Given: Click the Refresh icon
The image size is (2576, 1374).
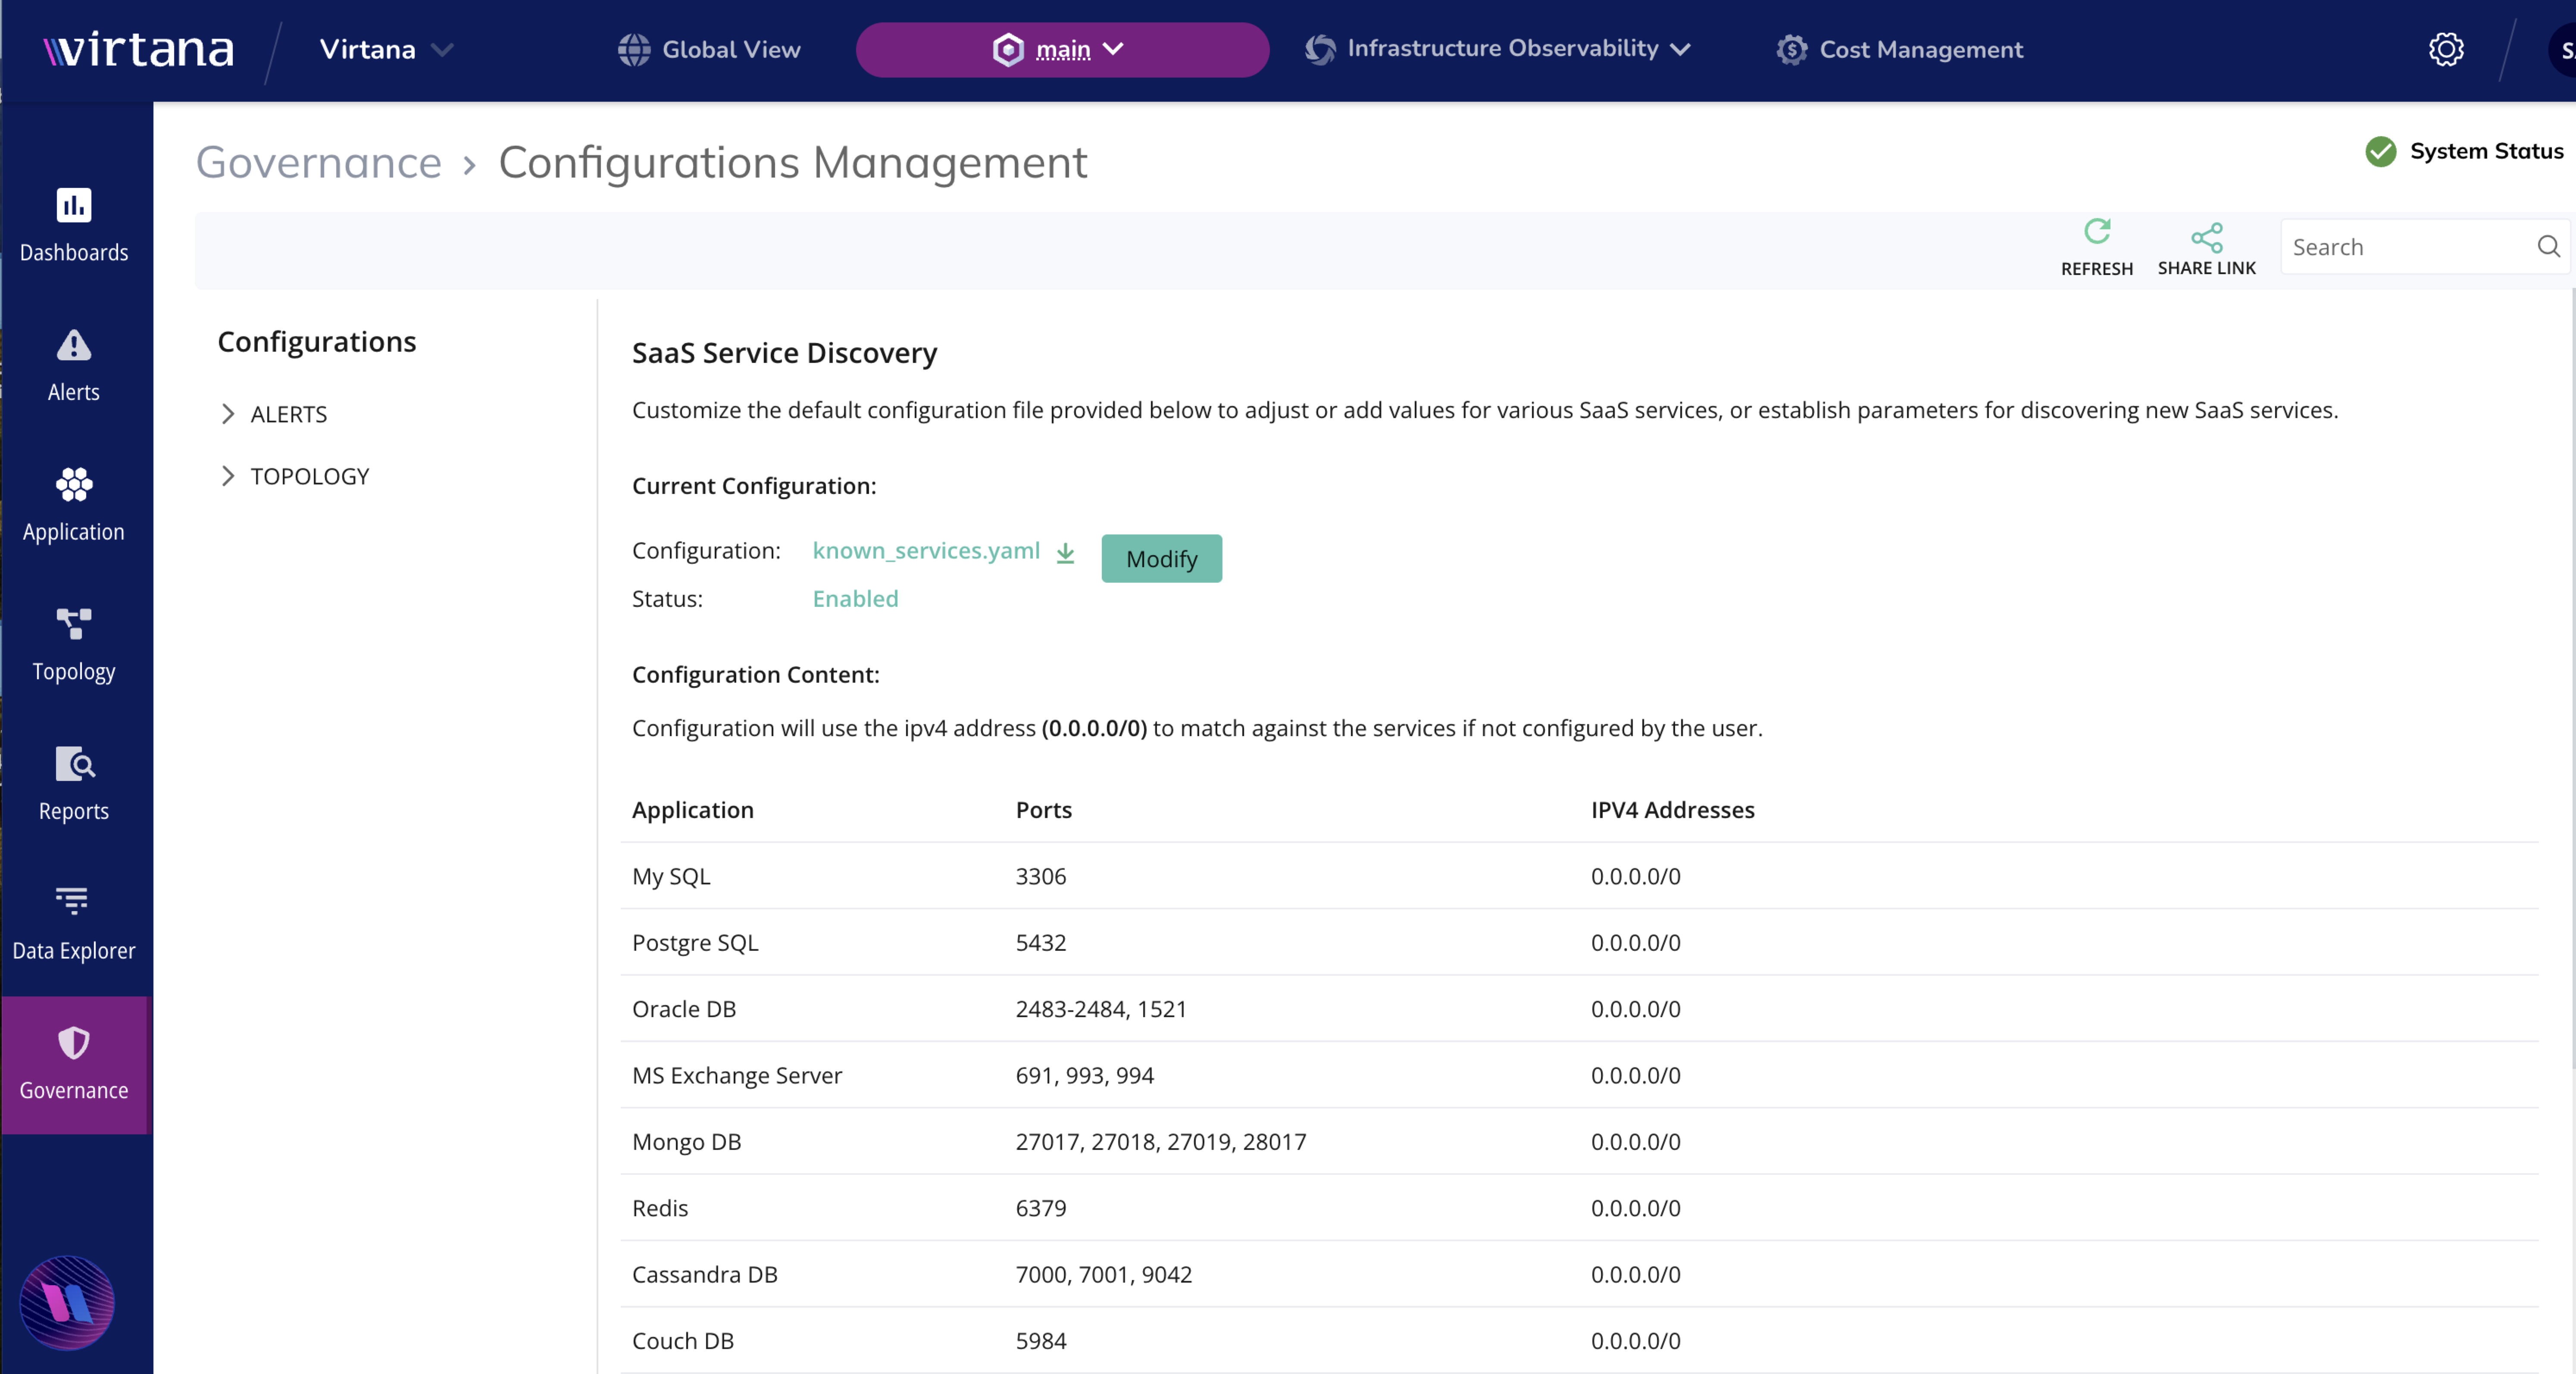Looking at the screenshot, I should 2097,232.
